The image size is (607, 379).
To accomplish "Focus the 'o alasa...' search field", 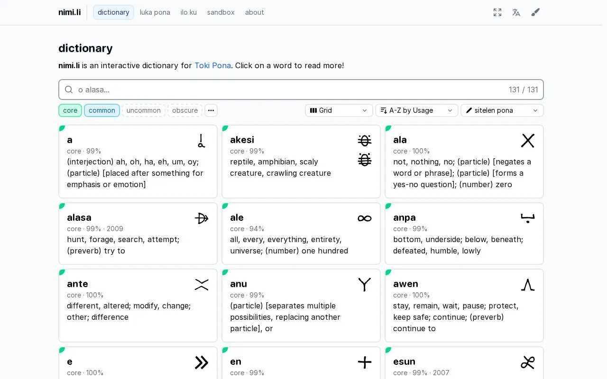I will click(x=301, y=90).
